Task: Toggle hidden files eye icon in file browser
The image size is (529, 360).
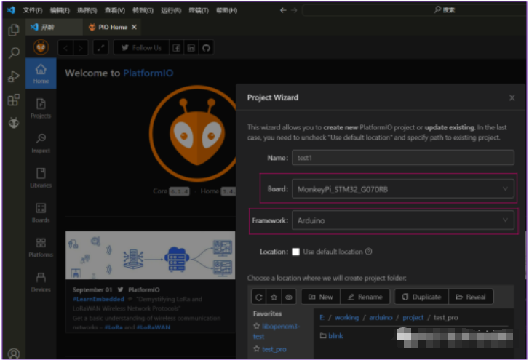Action: (x=288, y=297)
